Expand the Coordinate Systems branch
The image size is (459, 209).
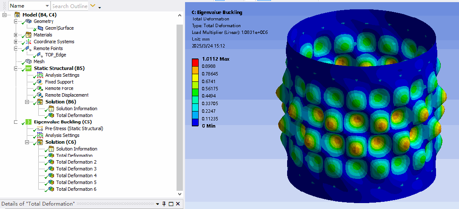point(16,42)
